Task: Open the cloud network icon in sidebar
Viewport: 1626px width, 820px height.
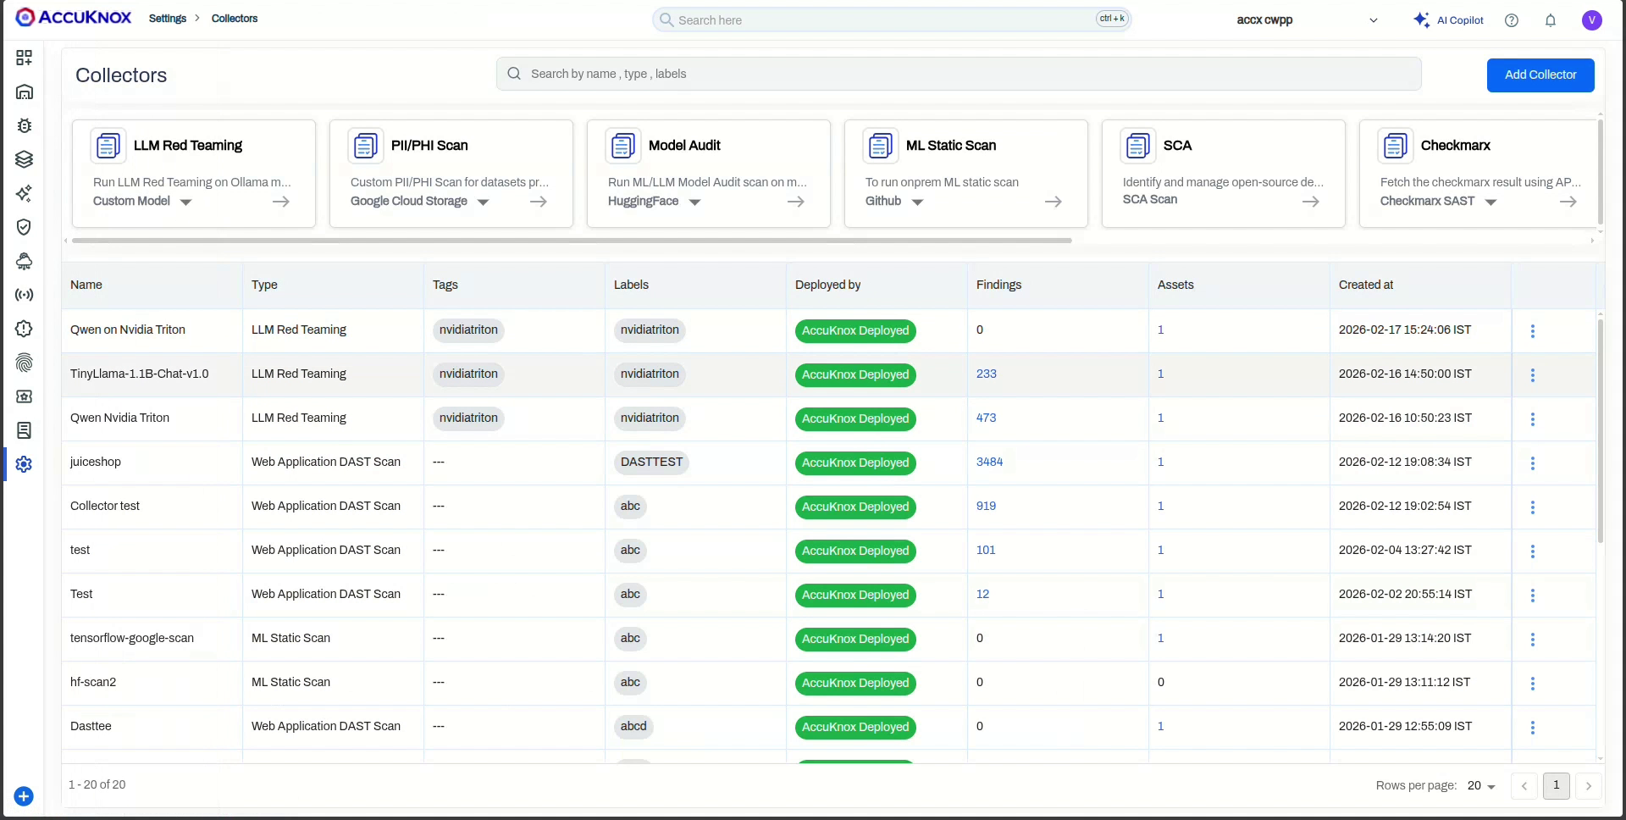Action: (24, 261)
